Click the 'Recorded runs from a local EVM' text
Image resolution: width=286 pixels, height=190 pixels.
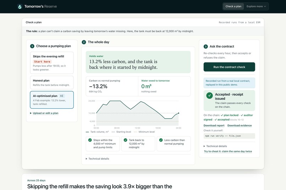(239, 22)
